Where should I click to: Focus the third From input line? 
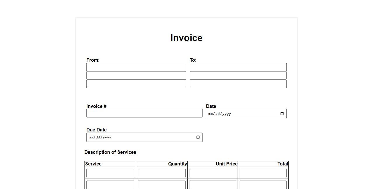pyautogui.click(x=136, y=84)
